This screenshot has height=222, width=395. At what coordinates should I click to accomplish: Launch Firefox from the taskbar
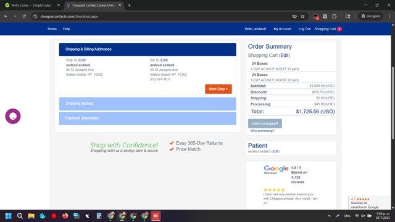click(65, 216)
